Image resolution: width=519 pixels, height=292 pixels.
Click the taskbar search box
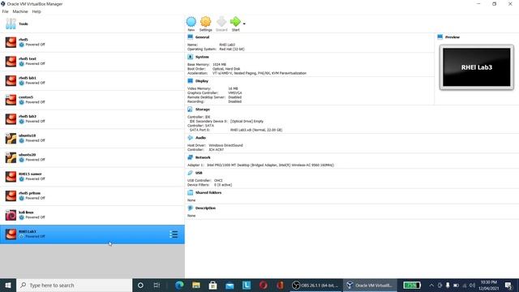(75, 285)
